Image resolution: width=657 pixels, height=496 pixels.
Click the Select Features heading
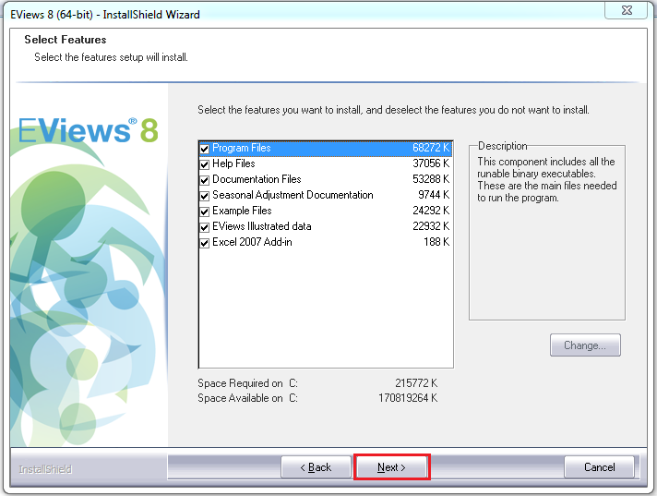pyautogui.click(x=66, y=40)
